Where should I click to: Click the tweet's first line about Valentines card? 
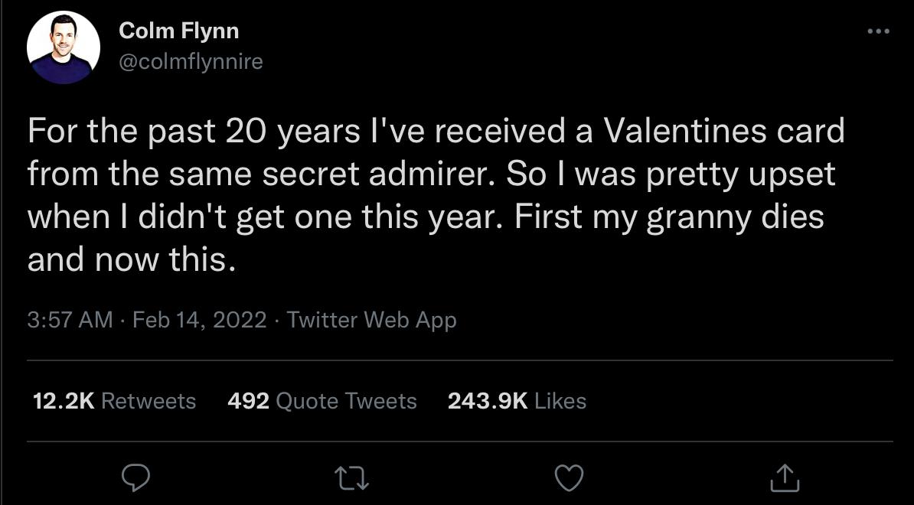pos(436,132)
